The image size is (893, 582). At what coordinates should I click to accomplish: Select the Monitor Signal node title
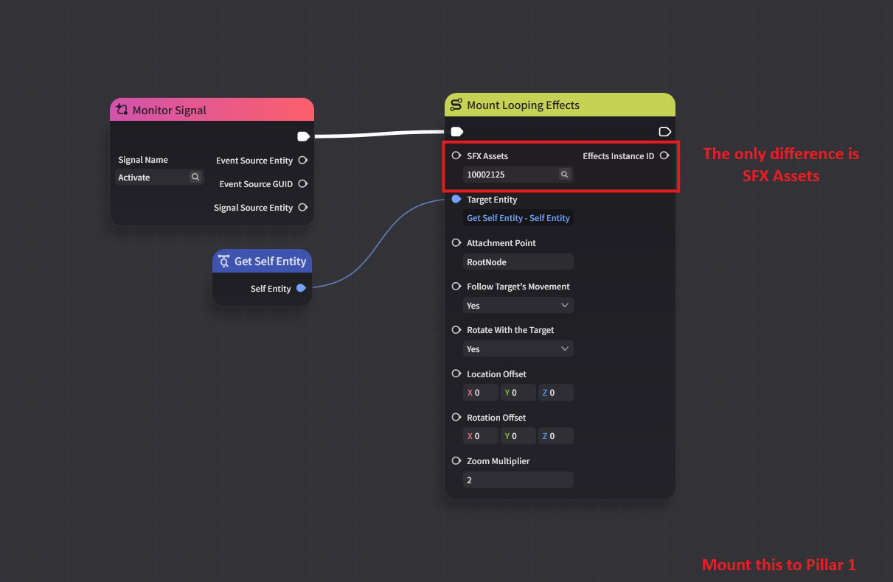[170, 110]
